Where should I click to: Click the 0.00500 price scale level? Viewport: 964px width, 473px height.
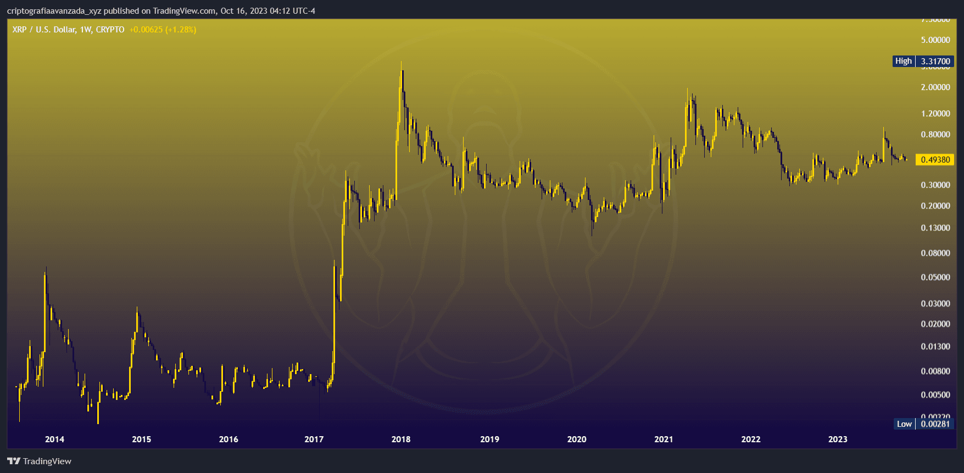tap(935, 395)
